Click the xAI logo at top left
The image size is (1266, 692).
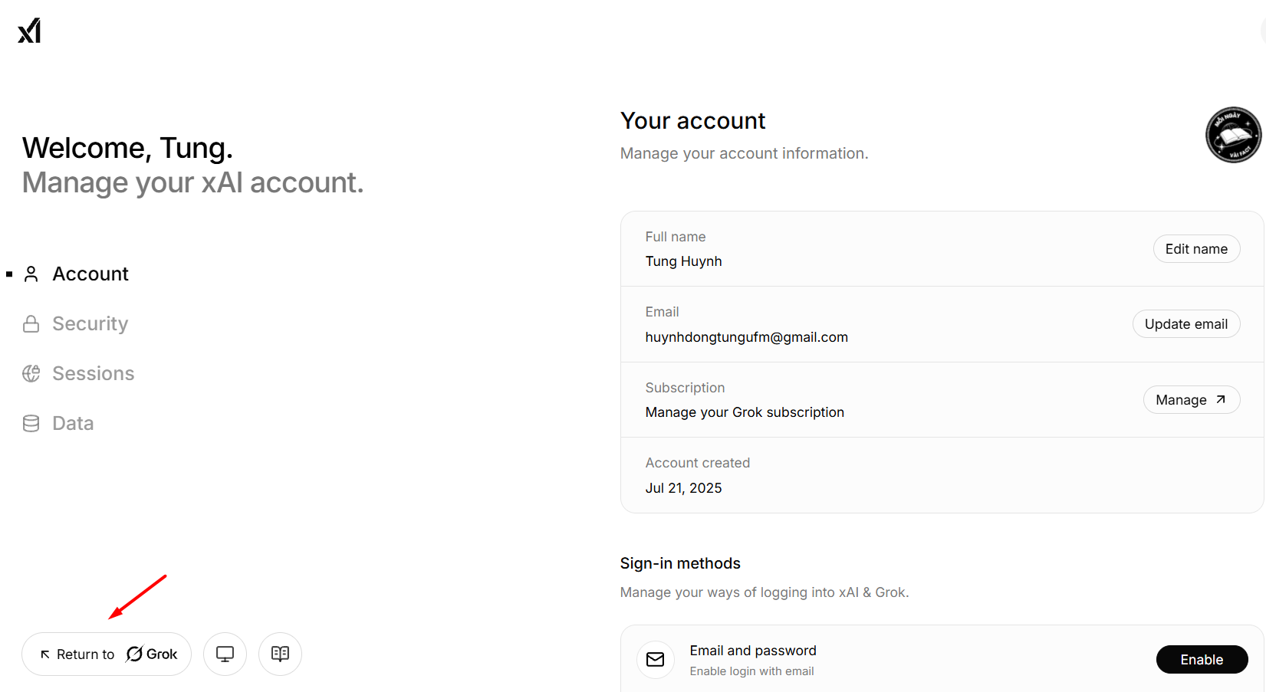(x=29, y=31)
